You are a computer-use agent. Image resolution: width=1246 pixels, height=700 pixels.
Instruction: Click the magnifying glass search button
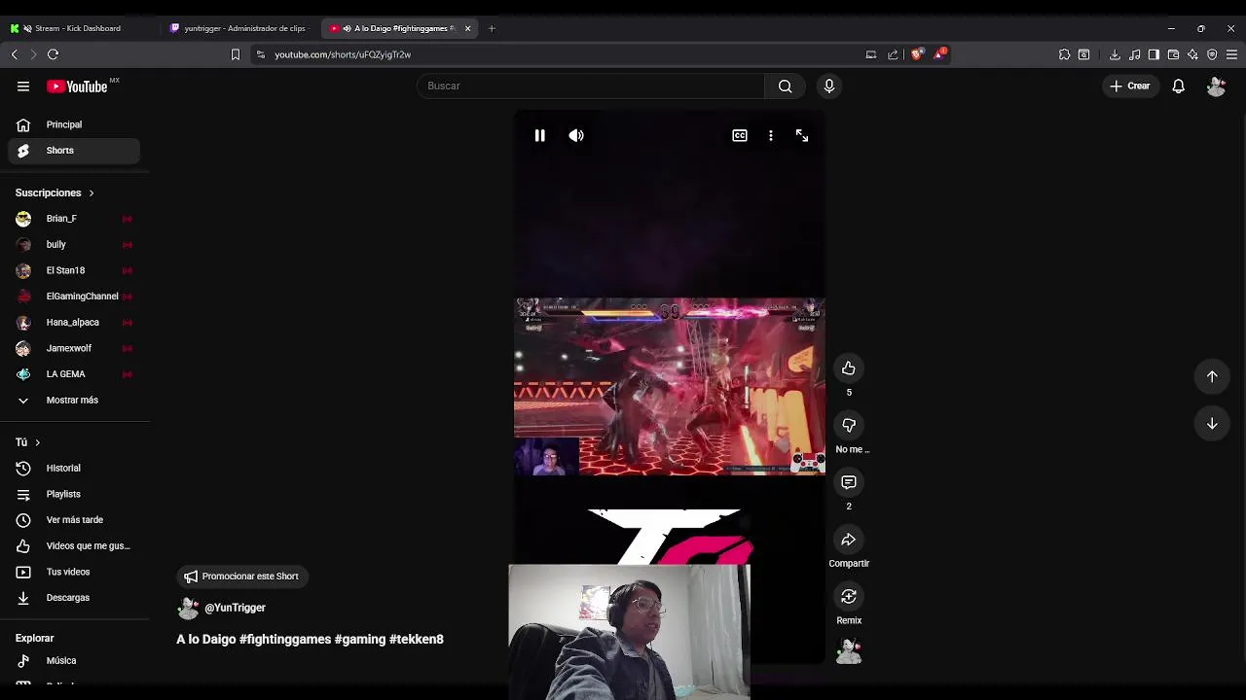[786, 86]
